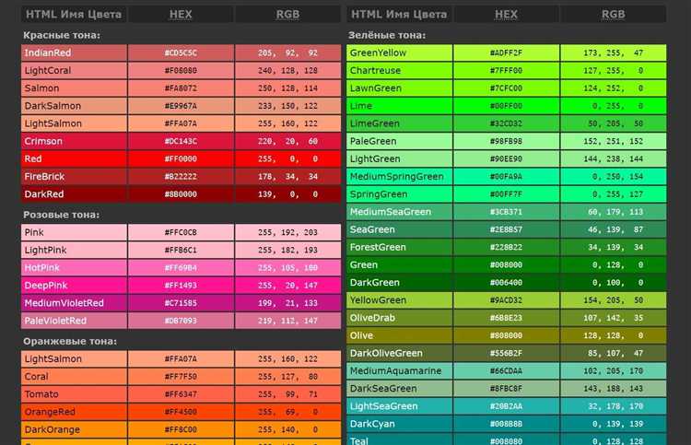Click the GreenYellow color name cell

tap(399, 53)
